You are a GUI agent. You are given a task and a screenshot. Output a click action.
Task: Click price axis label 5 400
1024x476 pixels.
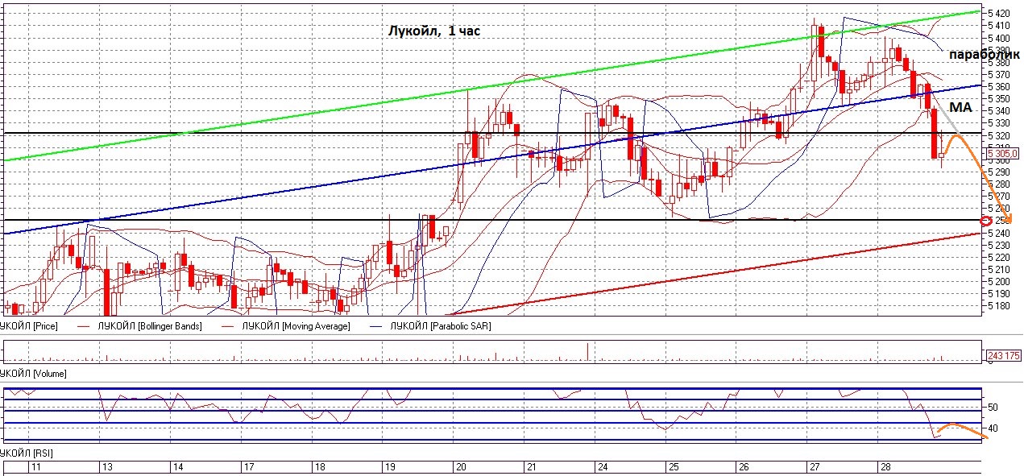click(999, 38)
